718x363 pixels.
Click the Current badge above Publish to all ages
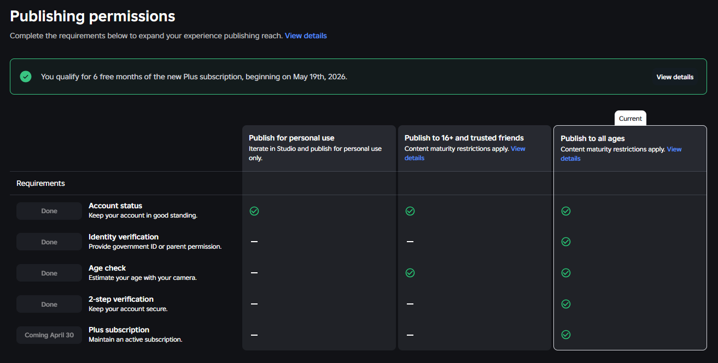(x=631, y=118)
